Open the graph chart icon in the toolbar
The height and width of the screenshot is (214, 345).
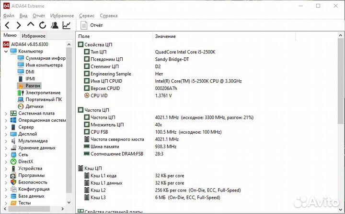coord(67,25)
